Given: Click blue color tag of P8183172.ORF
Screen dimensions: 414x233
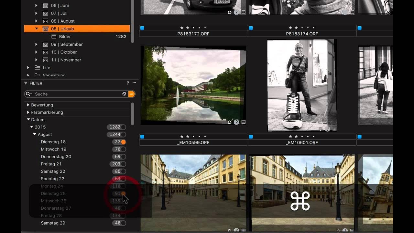Looking at the screenshot, I should pyautogui.click(x=142, y=28).
